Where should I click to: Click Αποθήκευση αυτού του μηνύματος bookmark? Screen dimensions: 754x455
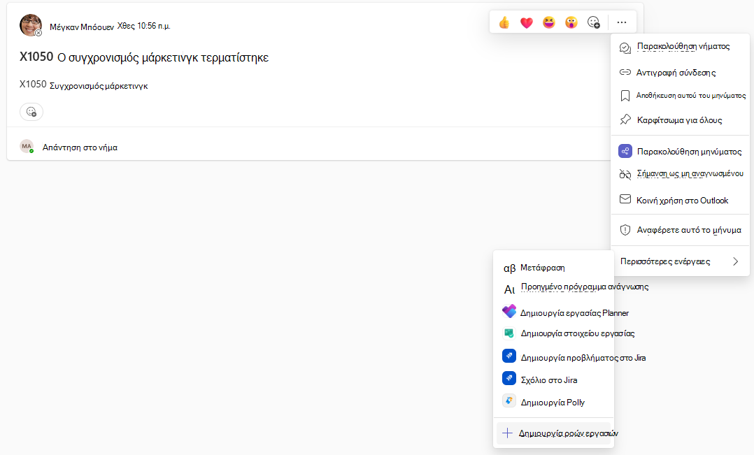(x=680, y=96)
